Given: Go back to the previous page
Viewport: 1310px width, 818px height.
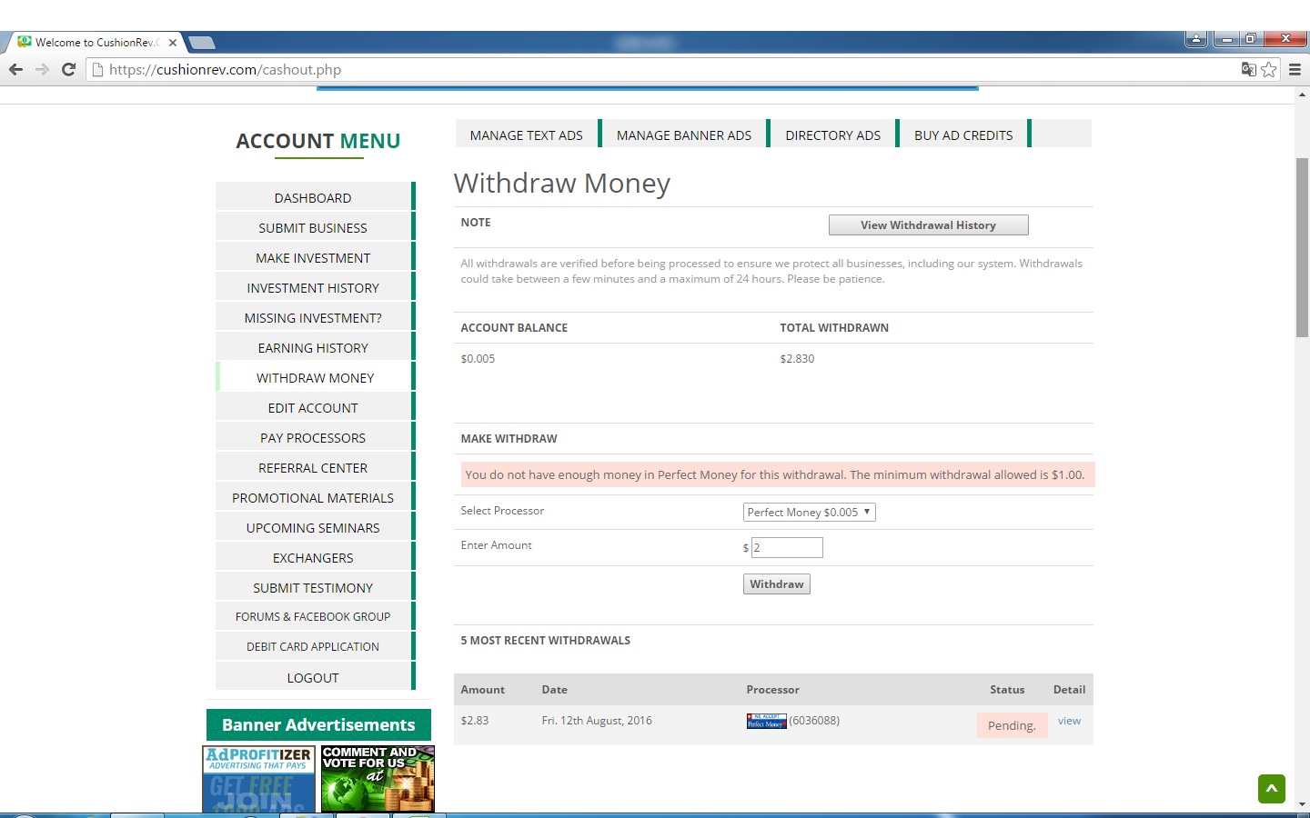Looking at the screenshot, I should (x=15, y=70).
